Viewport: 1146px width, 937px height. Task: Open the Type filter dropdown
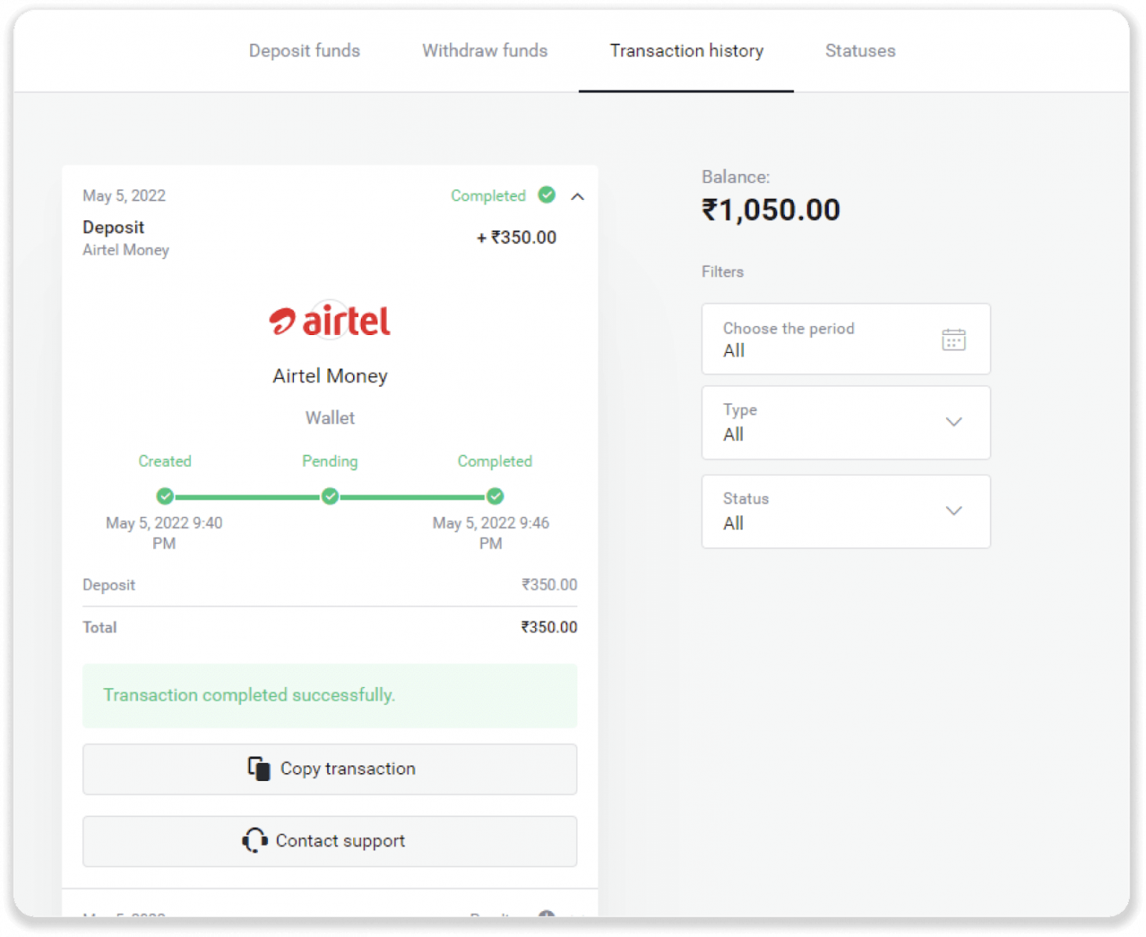click(x=845, y=422)
